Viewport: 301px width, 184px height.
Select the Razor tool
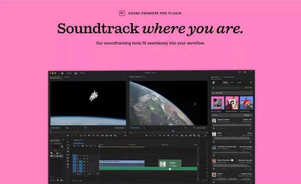point(68,151)
